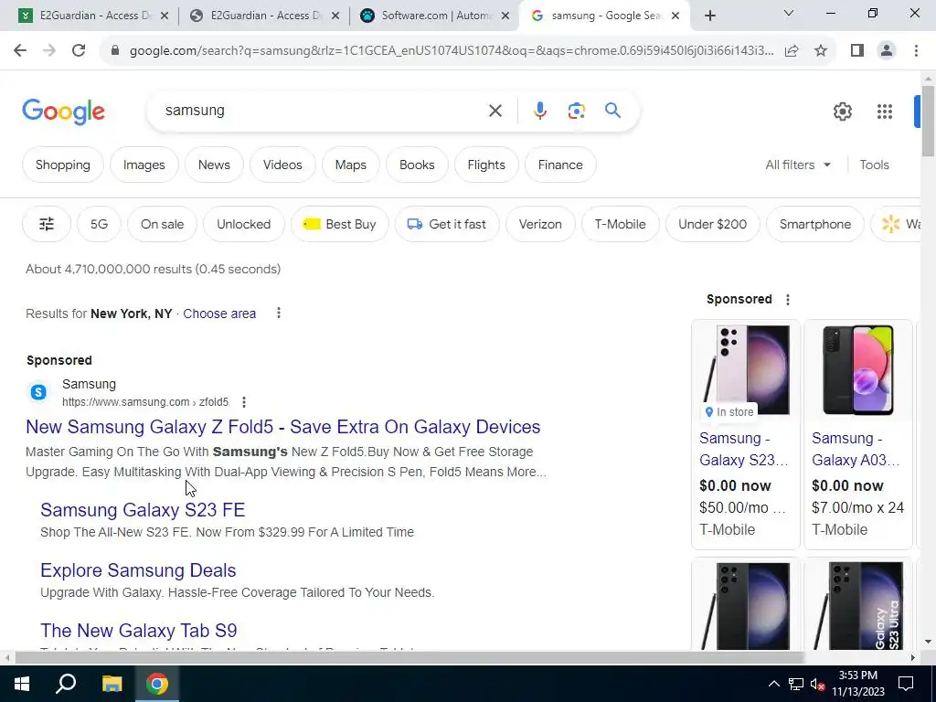Open the Chrome profile avatar
The image size is (936, 702).
887,51
